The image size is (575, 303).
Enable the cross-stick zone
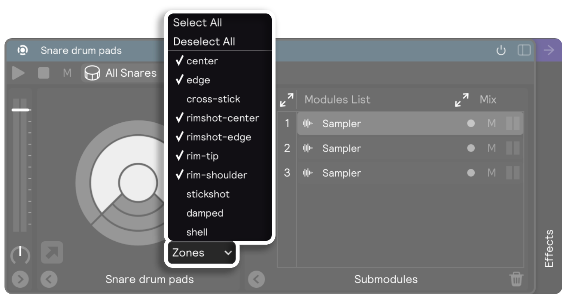213,99
